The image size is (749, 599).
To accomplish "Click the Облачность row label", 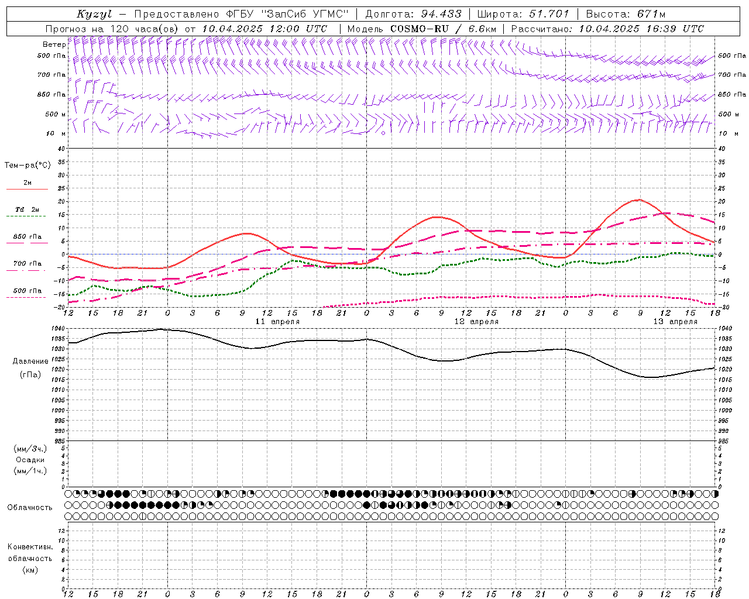I will point(30,508).
